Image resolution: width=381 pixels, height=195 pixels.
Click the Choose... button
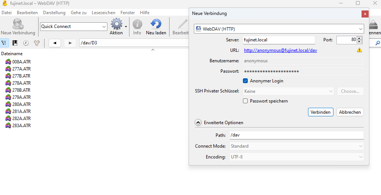[350, 91]
